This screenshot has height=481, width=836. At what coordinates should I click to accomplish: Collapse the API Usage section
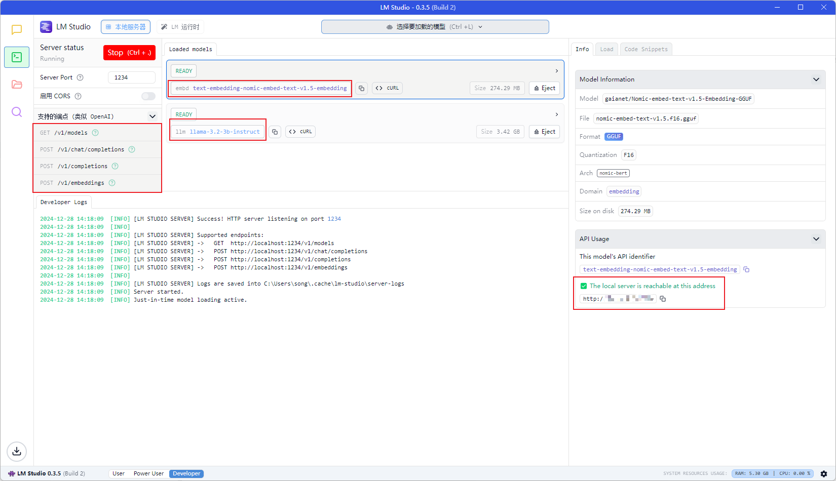tap(816, 239)
